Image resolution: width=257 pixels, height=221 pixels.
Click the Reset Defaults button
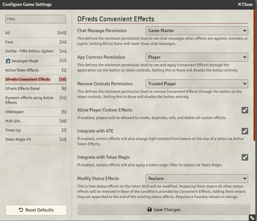point(36,210)
